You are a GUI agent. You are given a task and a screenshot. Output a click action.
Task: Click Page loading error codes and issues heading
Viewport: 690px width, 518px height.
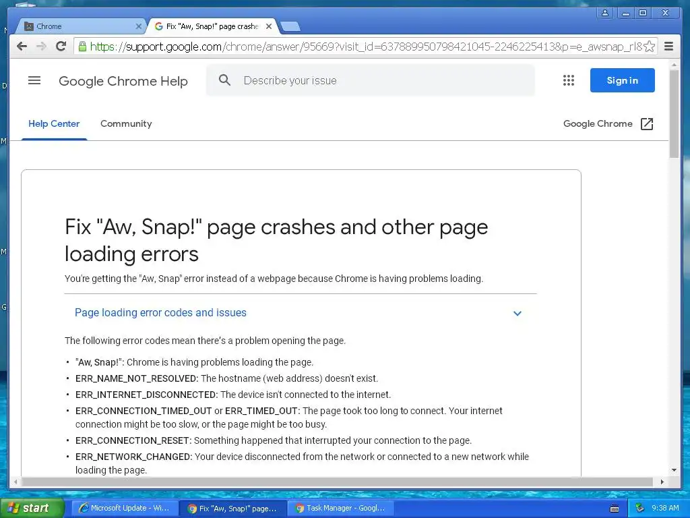[160, 313]
